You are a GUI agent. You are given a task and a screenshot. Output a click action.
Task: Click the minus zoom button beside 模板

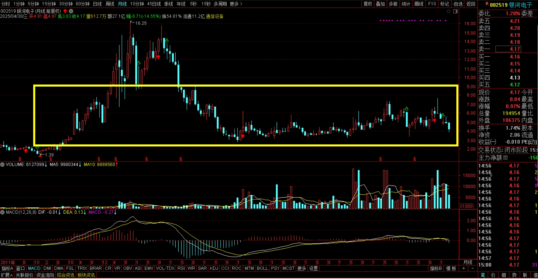(x=473, y=269)
